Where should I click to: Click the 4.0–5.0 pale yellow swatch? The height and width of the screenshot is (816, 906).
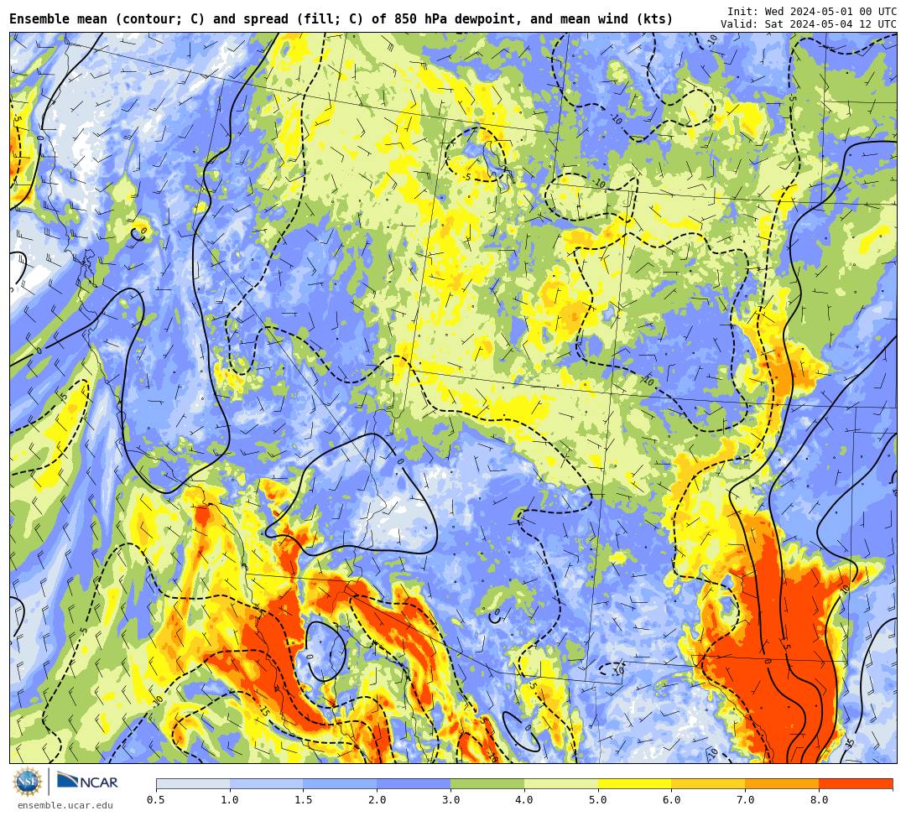coord(561,783)
